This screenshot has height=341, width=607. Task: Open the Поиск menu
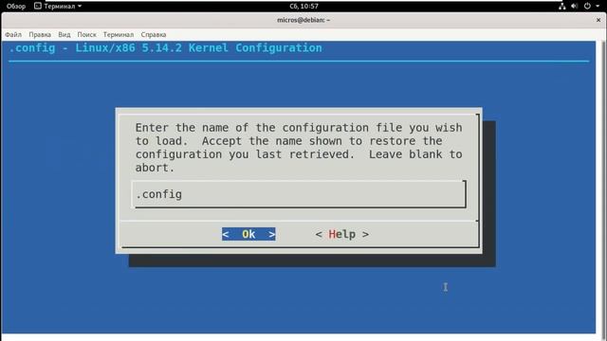86,34
